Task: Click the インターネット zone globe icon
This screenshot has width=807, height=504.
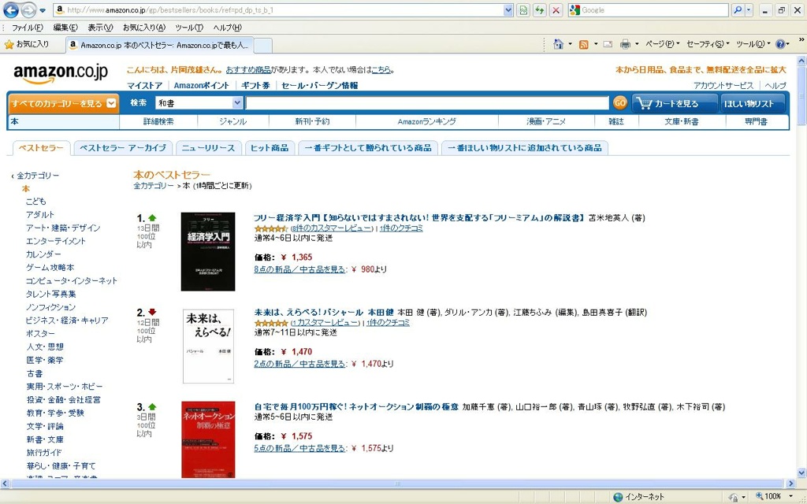Action: [x=618, y=497]
